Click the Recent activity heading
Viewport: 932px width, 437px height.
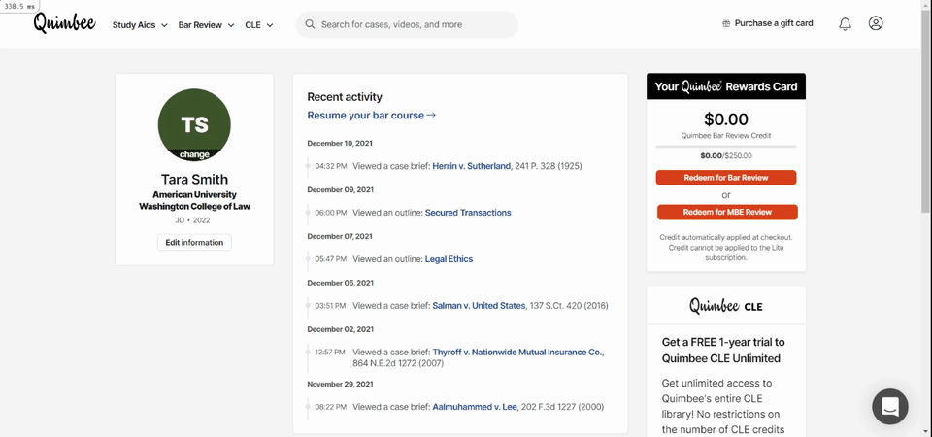pos(345,97)
